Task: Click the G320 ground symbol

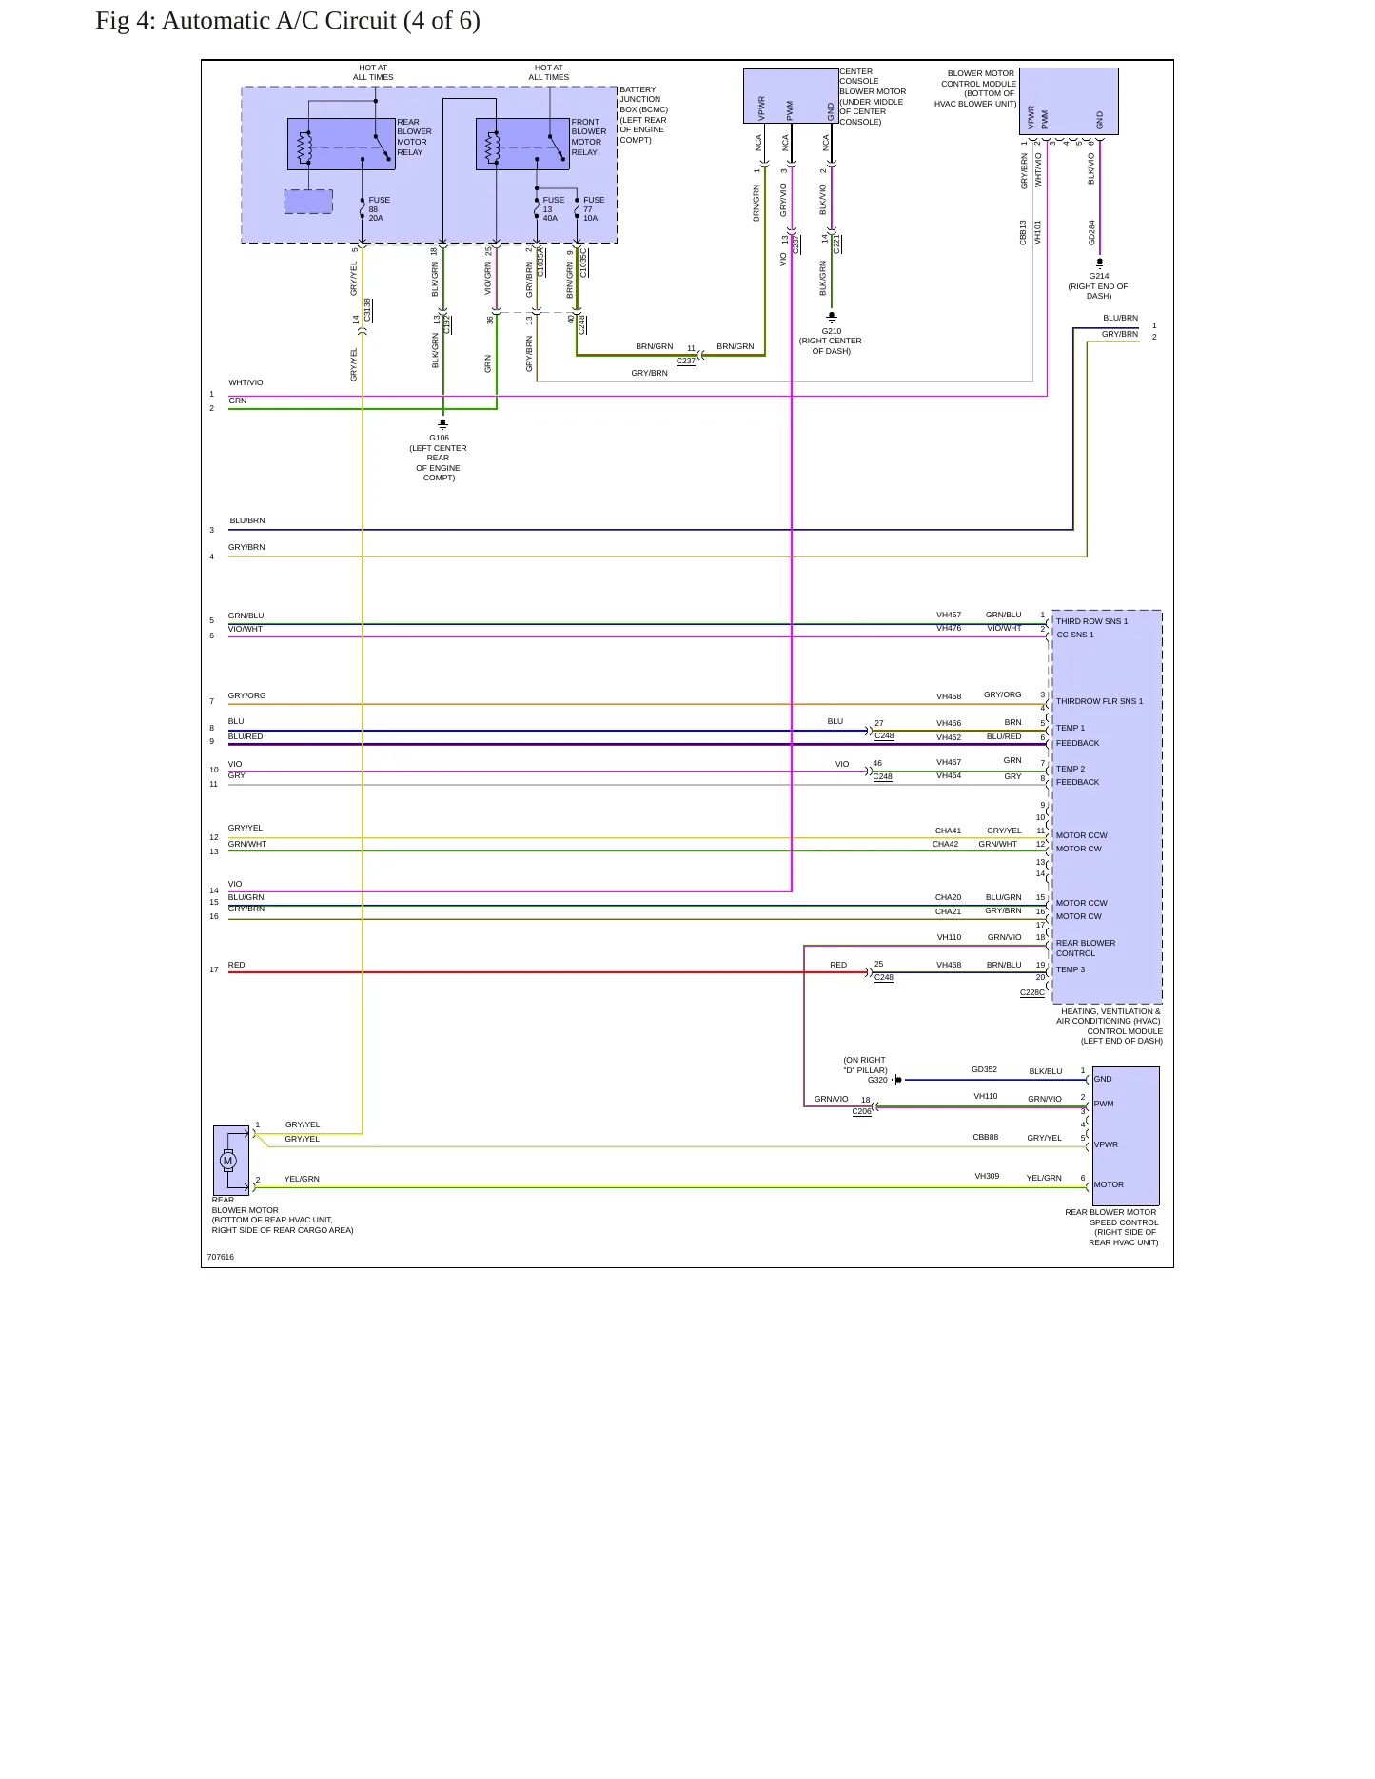Action: pyautogui.click(x=896, y=1080)
